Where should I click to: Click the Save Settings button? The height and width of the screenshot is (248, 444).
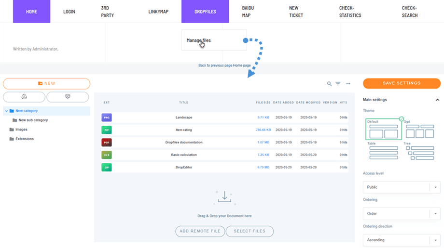tap(402, 83)
